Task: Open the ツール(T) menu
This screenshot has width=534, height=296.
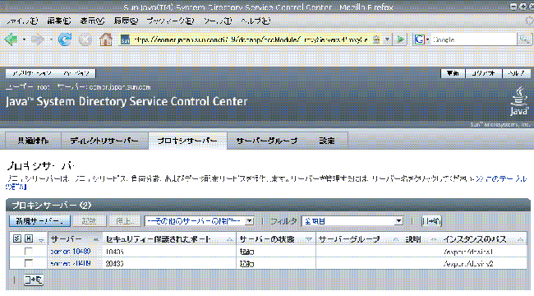Action: 217,21
